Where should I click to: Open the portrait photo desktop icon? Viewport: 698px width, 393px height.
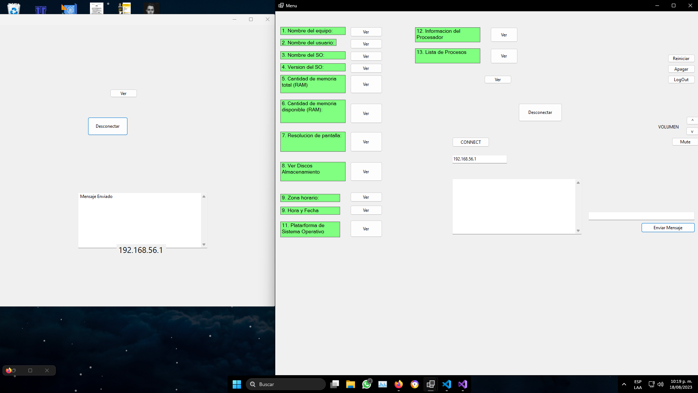pyautogui.click(x=151, y=9)
